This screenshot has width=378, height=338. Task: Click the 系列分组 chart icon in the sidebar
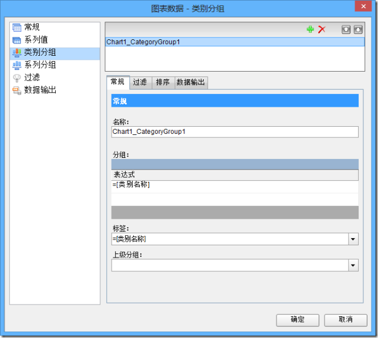click(16, 65)
